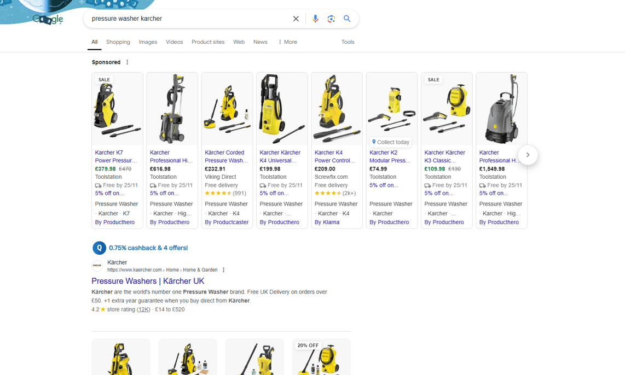
Task: Switch to the Web tab
Action: pos(239,42)
